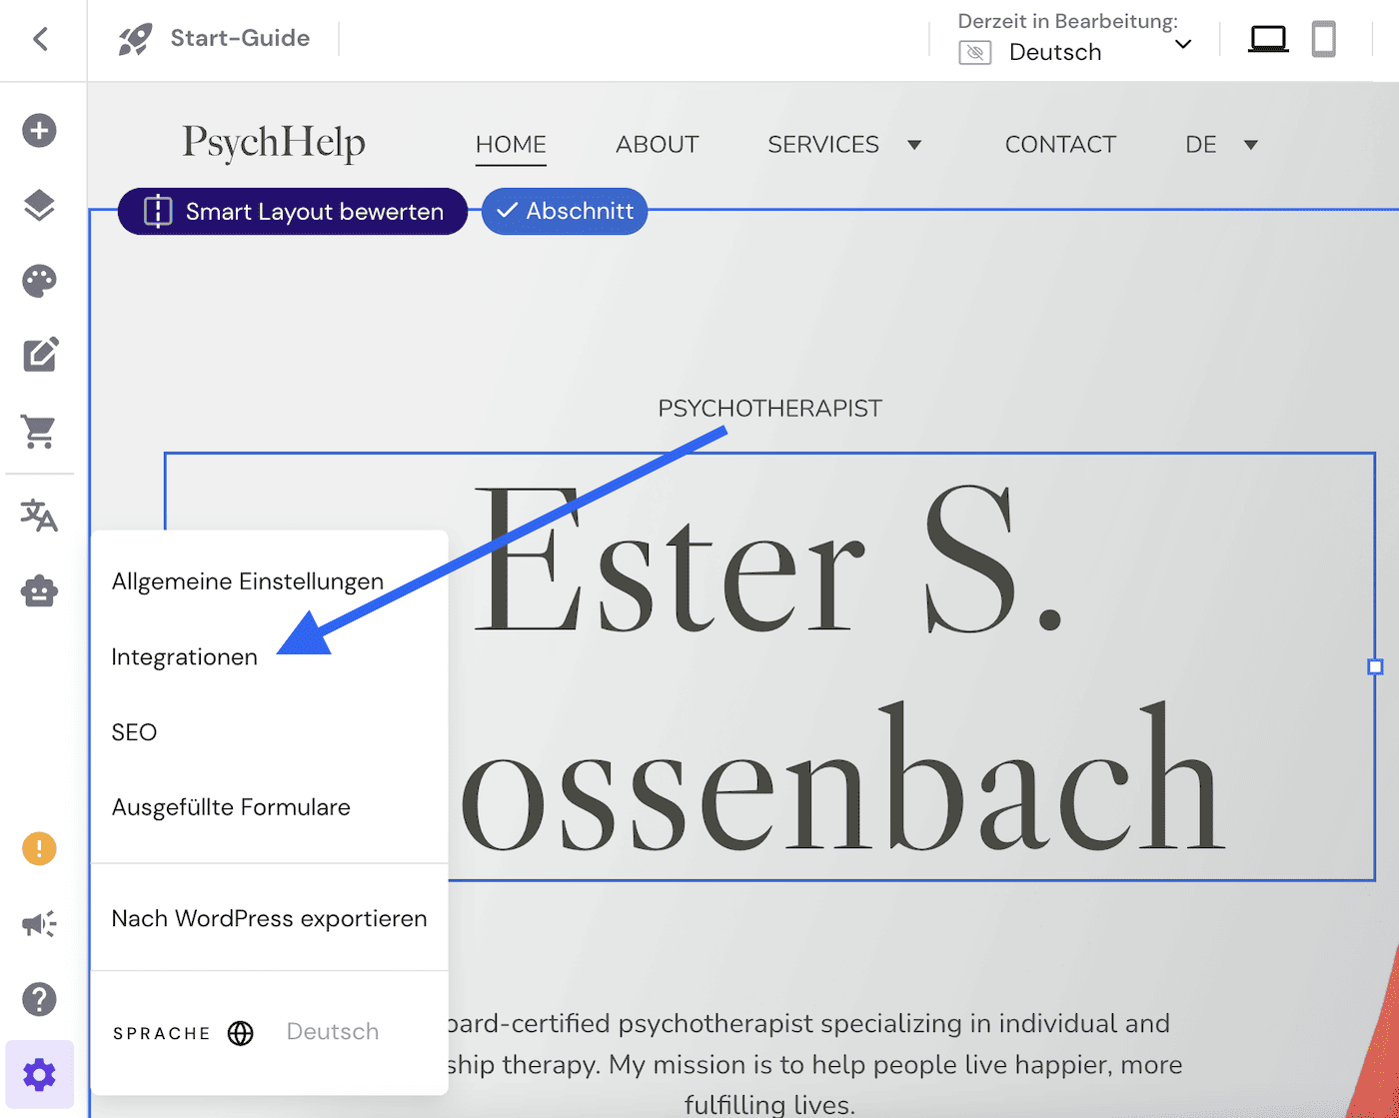The image size is (1399, 1118).
Task: Add a new element with plus icon
Action: (x=39, y=131)
